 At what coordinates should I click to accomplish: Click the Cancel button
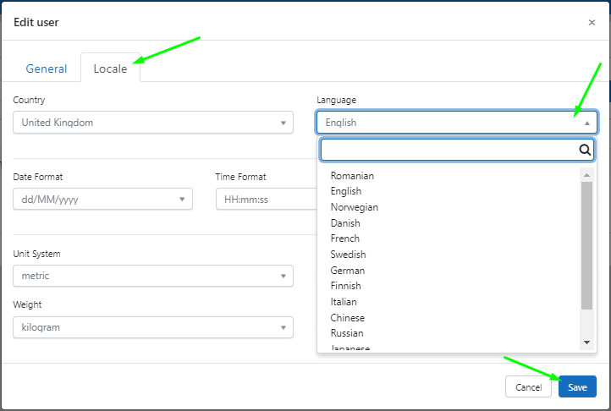528,387
